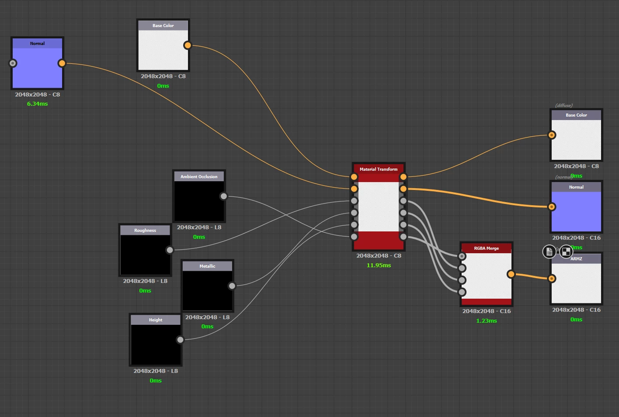
Task: Click bottom gray output pin of Material Transform
Action: [403, 237]
